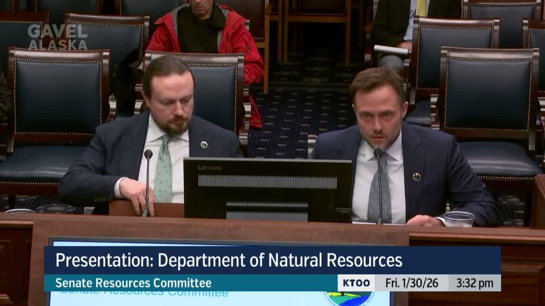
Task: Click the KTOO station logo
Action: [x=356, y=283]
